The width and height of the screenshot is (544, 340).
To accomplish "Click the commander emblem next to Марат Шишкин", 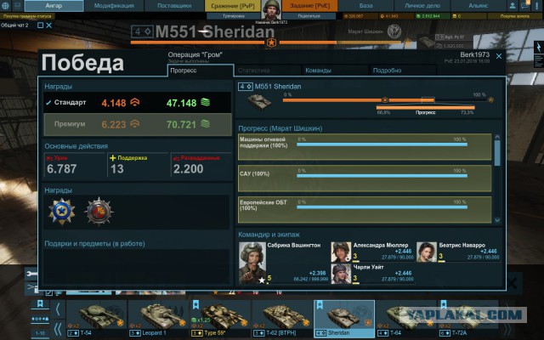I will pyautogui.click(x=394, y=31).
